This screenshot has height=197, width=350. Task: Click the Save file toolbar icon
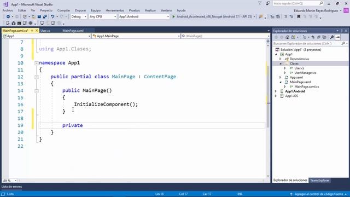tap(39, 16)
